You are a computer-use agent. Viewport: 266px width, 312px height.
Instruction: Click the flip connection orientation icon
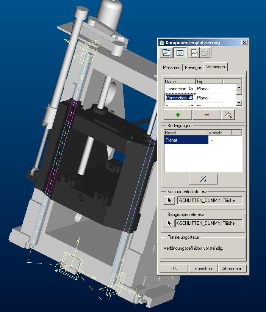228,115
